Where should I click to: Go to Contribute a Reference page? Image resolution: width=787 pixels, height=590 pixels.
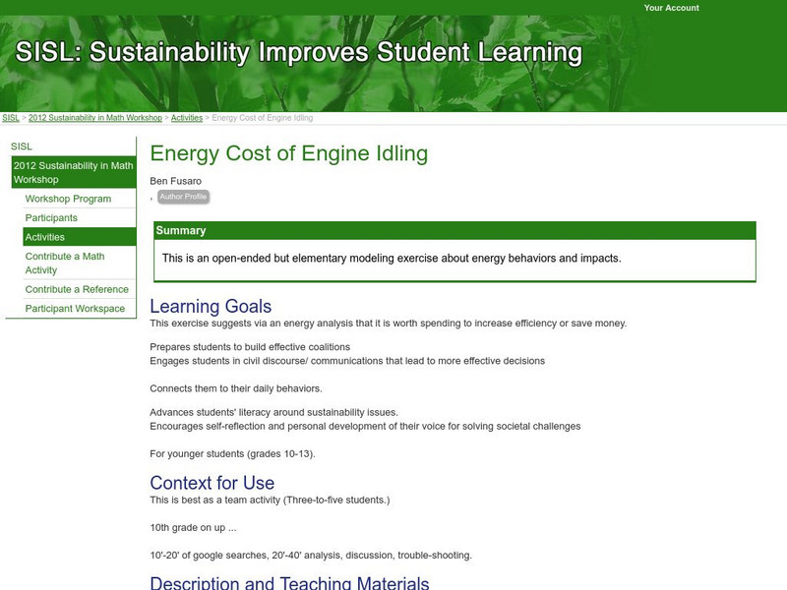[x=78, y=289]
